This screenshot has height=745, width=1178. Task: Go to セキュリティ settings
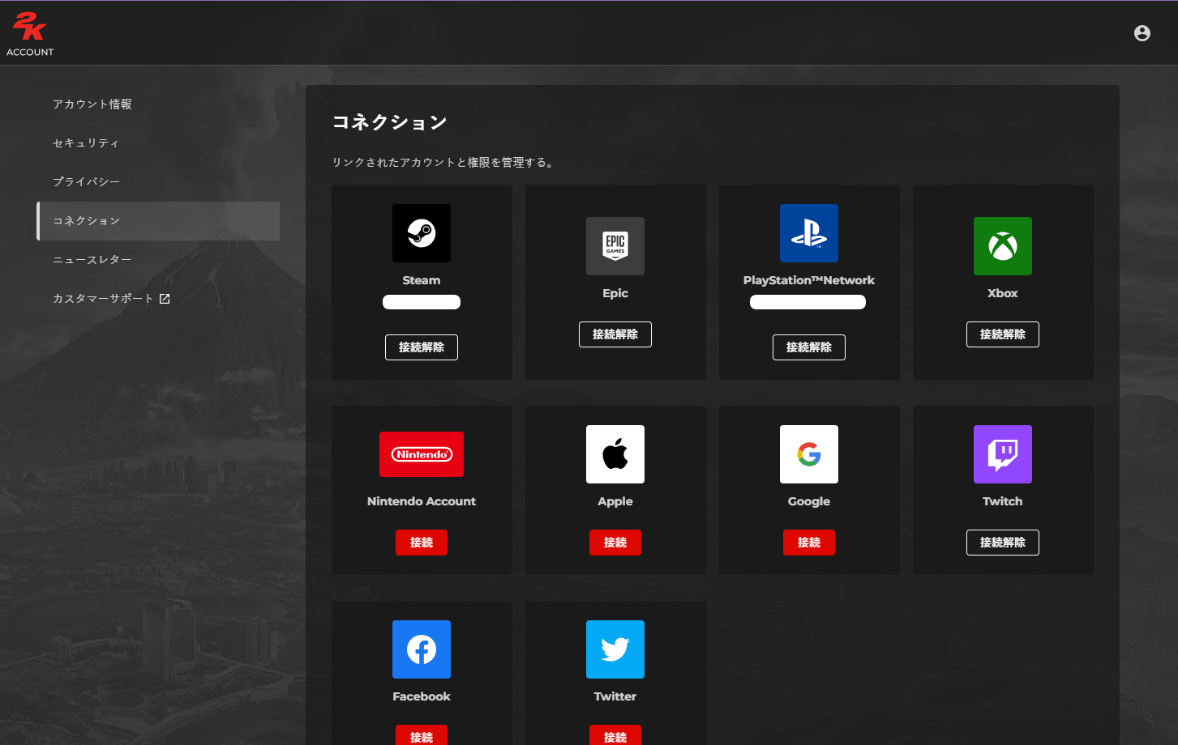pyautogui.click(x=158, y=143)
